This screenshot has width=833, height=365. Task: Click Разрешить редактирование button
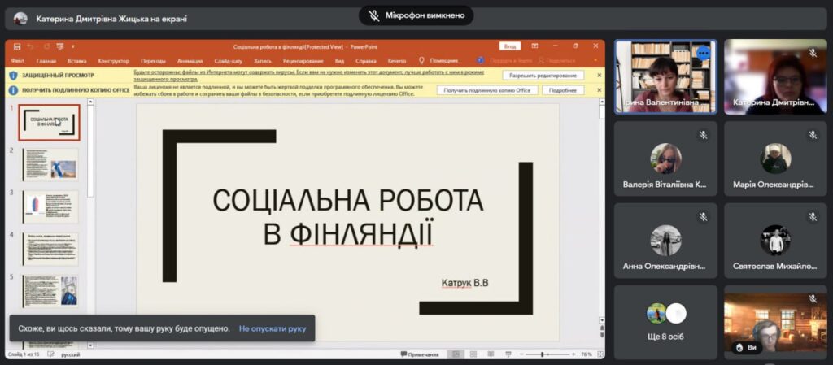[x=543, y=76]
